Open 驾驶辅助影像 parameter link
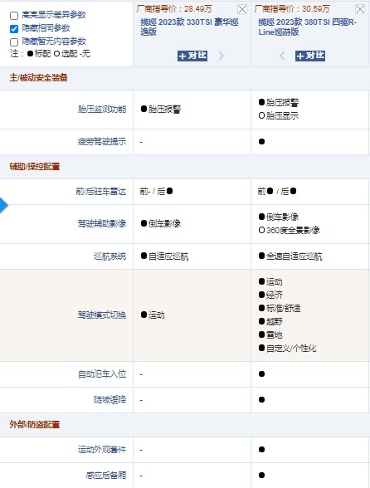Viewport: 370px width, 488px height. (102, 223)
